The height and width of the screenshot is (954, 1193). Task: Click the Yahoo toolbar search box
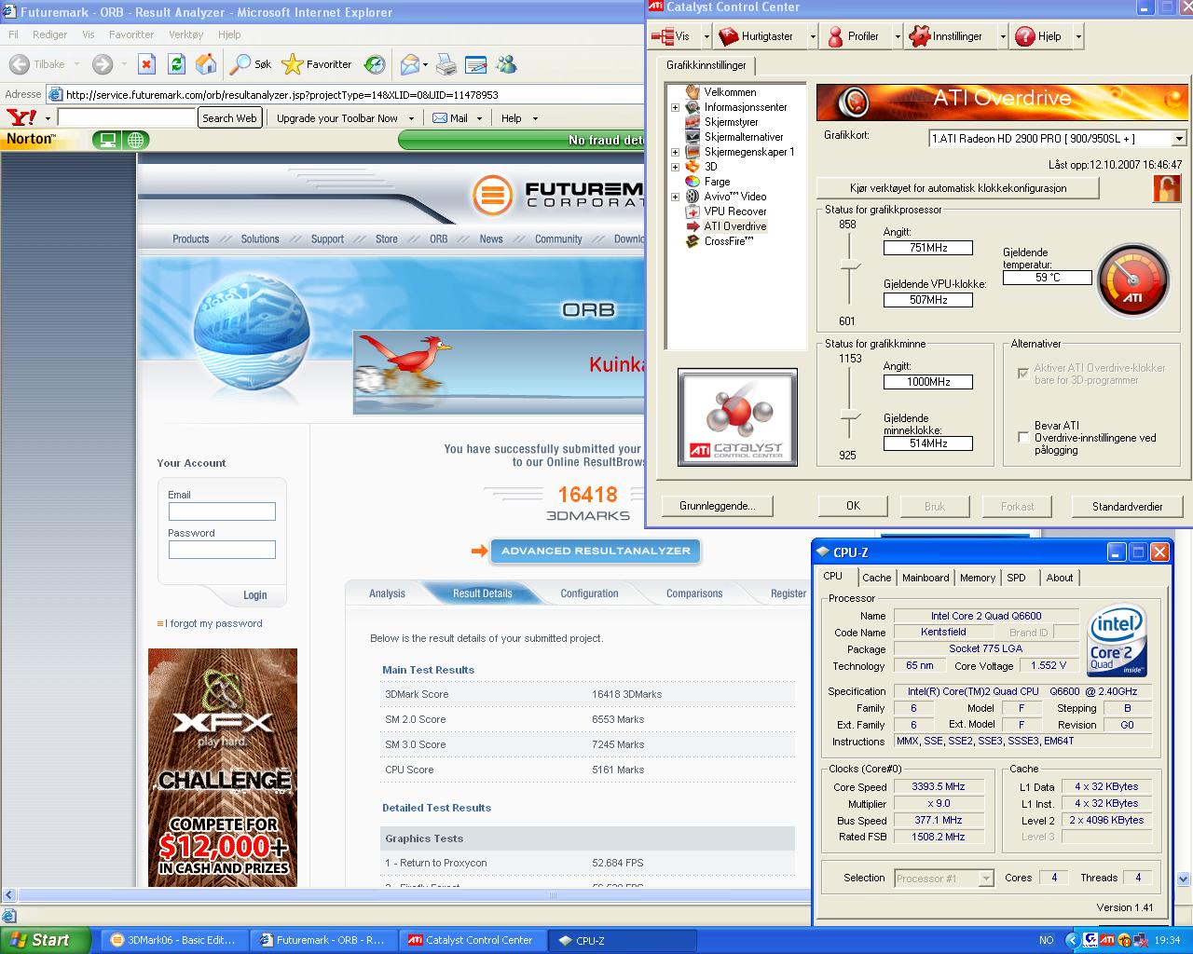pos(127,118)
